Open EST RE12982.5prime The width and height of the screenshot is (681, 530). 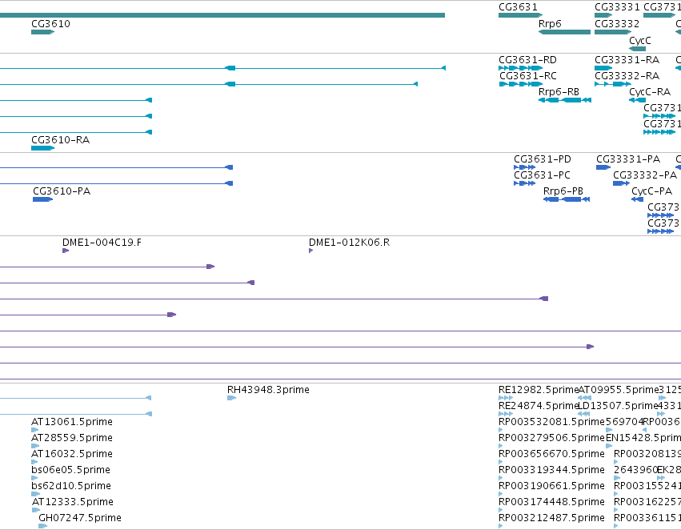click(x=539, y=390)
